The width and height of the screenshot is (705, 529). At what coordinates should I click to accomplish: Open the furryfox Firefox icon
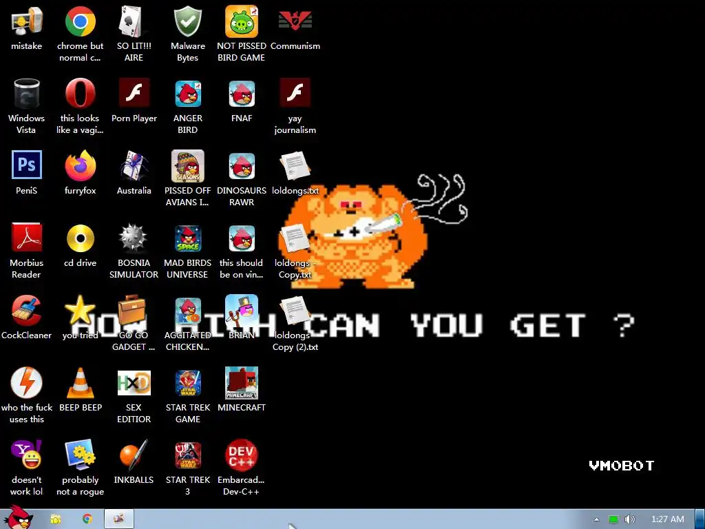(80, 165)
